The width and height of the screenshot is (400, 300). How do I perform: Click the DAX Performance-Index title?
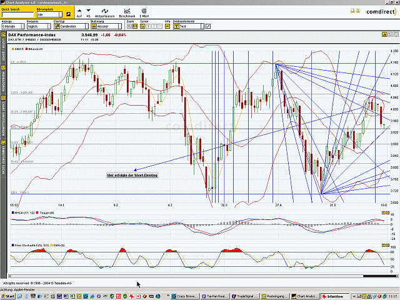point(32,35)
